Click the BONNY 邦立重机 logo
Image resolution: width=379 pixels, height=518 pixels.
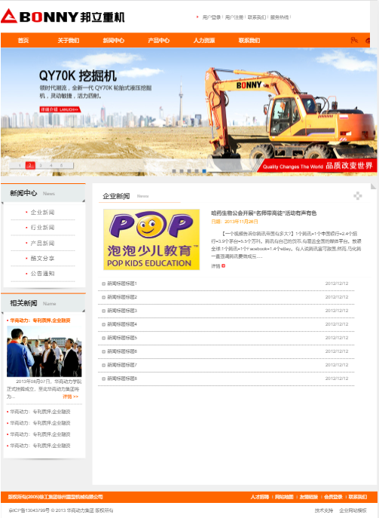click(x=63, y=17)
